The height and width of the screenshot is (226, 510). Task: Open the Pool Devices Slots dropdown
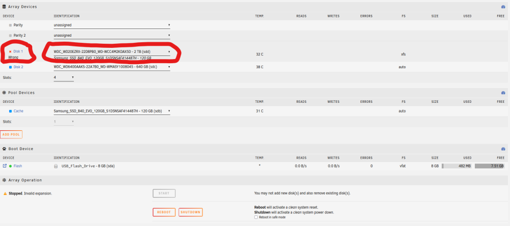pos(63,122)
